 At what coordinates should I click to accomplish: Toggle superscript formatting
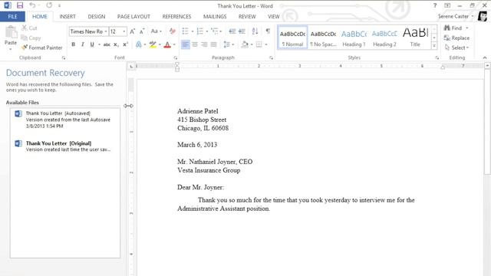126,44
